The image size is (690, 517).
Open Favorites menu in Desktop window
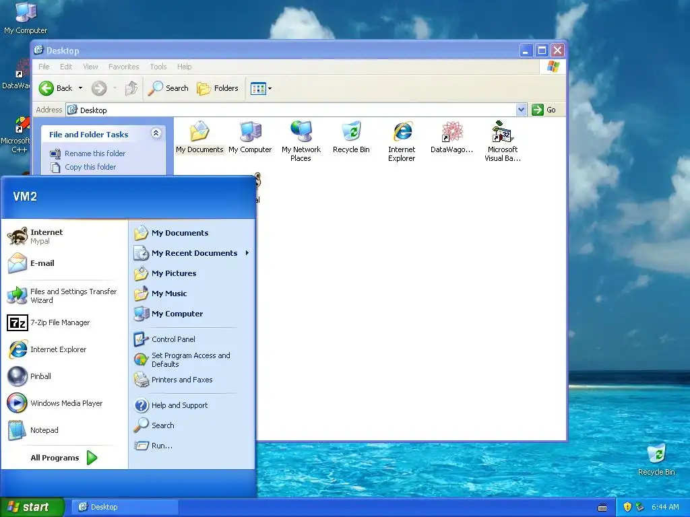click(x=124, y=67)
